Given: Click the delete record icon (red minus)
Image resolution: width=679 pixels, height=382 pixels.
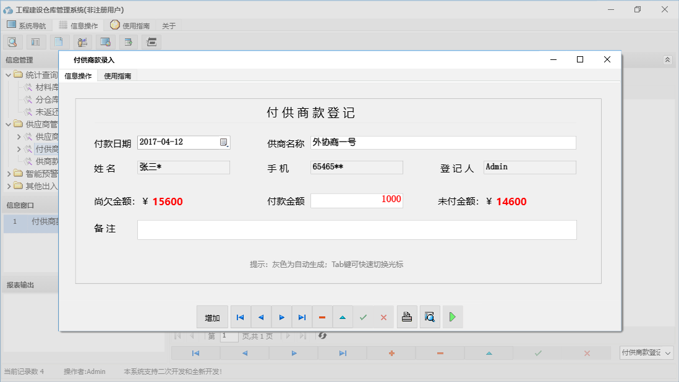Looking at the screenshot, I should pos(322,316).
